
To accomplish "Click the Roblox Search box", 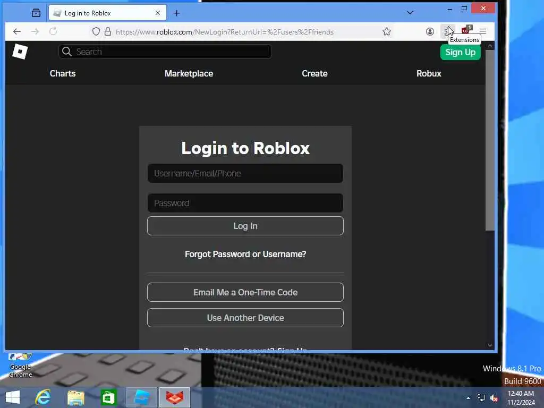I will pyautogui.click(x=165, y=52).
